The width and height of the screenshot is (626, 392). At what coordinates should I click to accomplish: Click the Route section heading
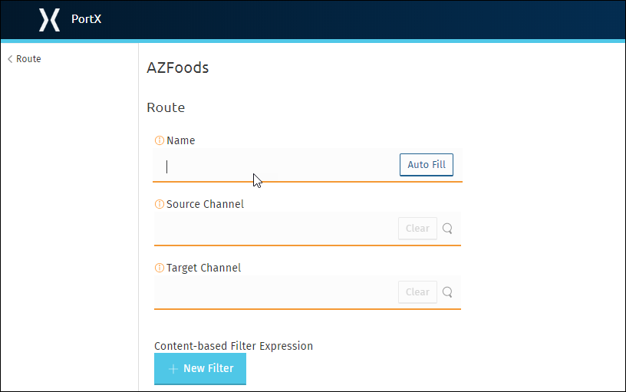[x=166, y=107]
